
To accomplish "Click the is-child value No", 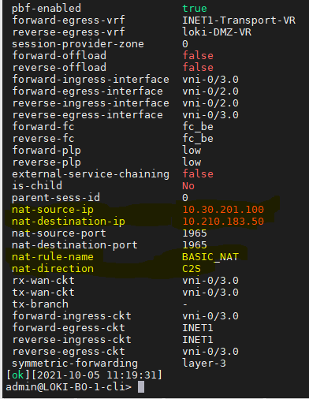I will (188, 186).
